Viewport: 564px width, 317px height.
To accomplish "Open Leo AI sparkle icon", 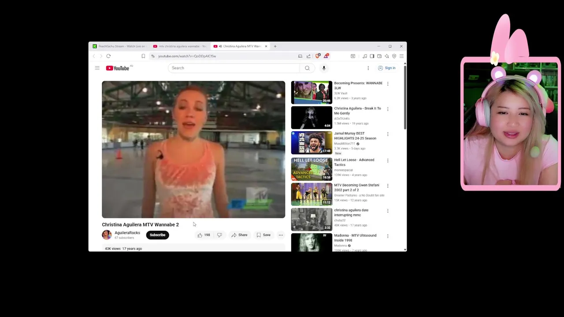I will 387,56.
